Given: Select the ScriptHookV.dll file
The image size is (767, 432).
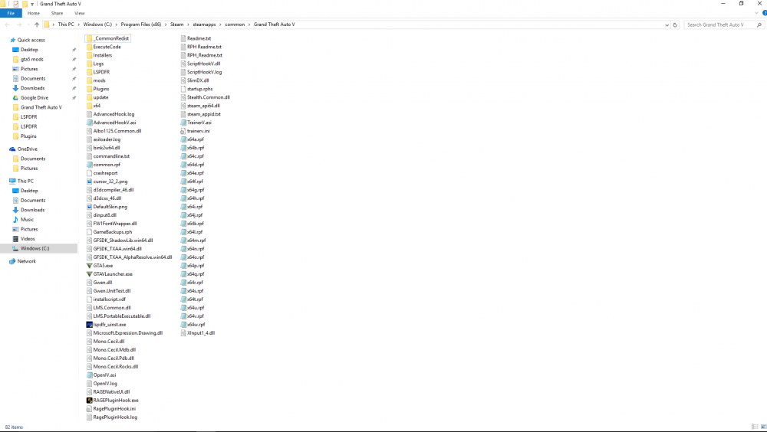Looking at the screenshot, I should (203, 64).
